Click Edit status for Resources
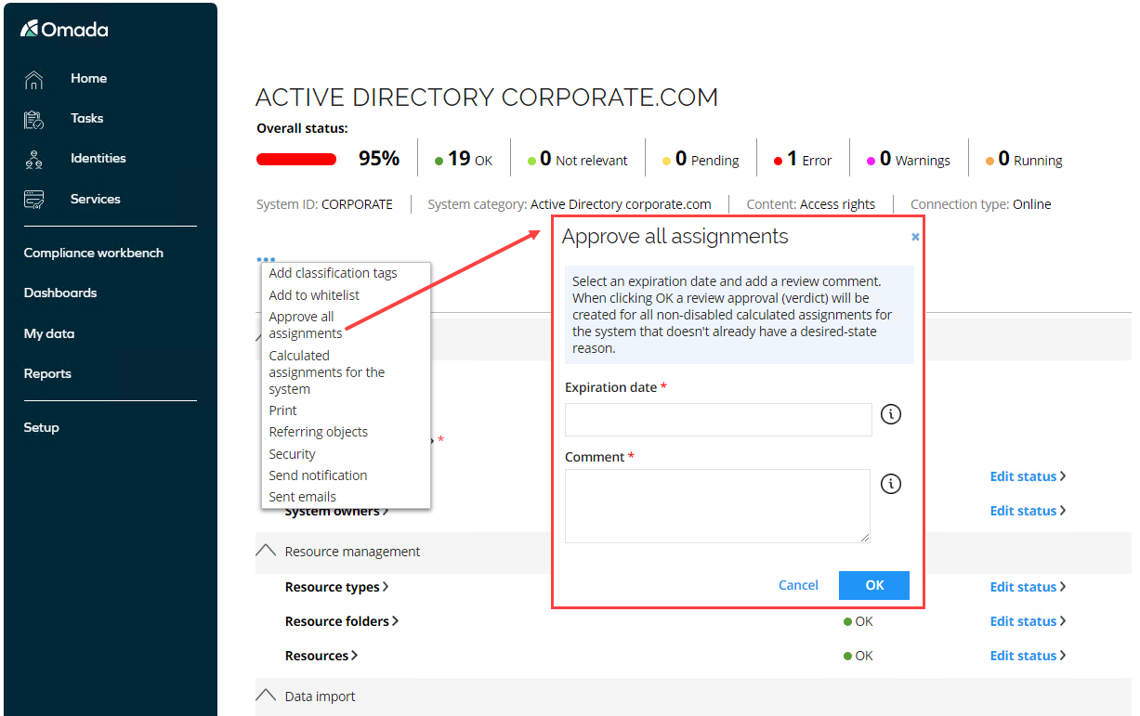This screenshot has width=1140, height=716. 1028,656
